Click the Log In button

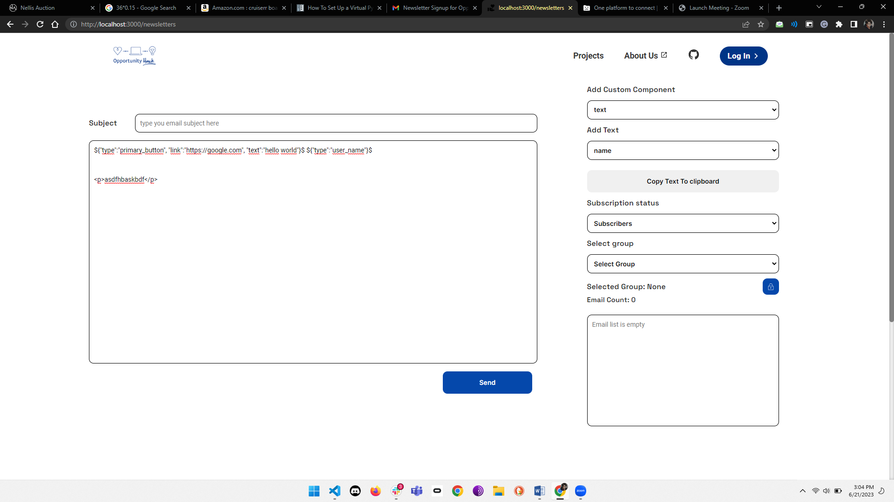tap(743, 56)
